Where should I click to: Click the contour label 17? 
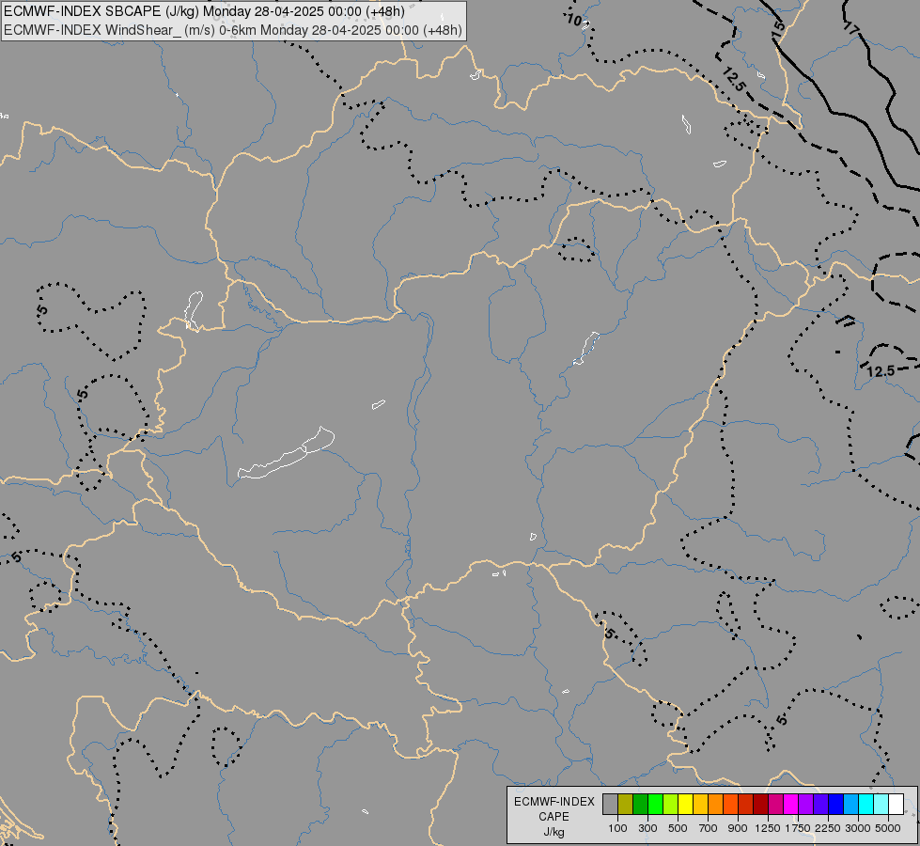pos(851,26)
